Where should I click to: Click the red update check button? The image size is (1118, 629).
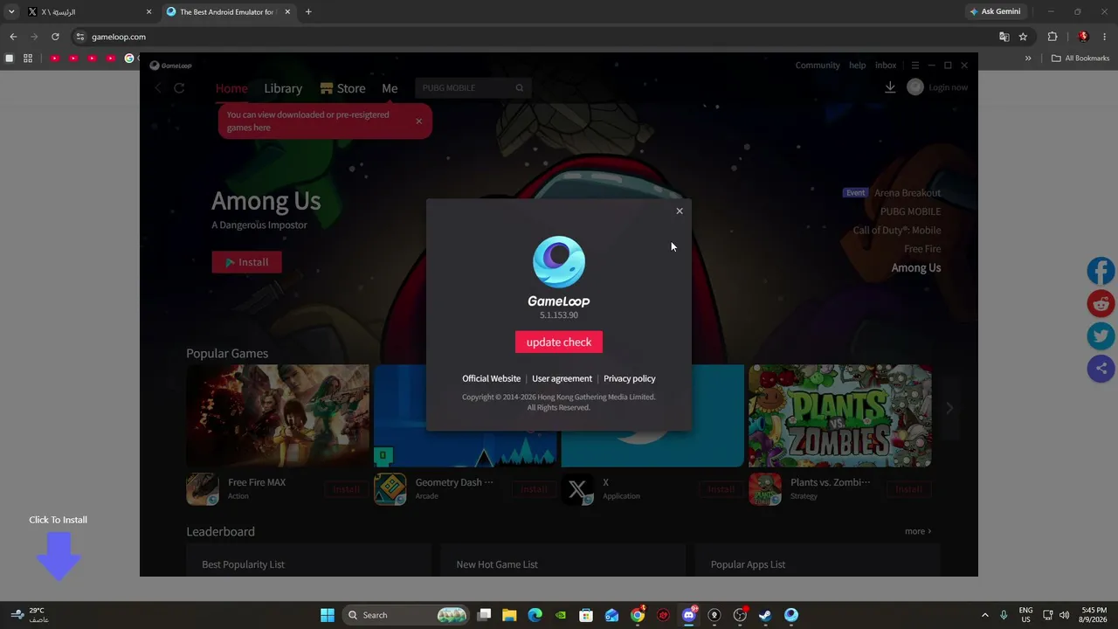[x=559, y=342]
